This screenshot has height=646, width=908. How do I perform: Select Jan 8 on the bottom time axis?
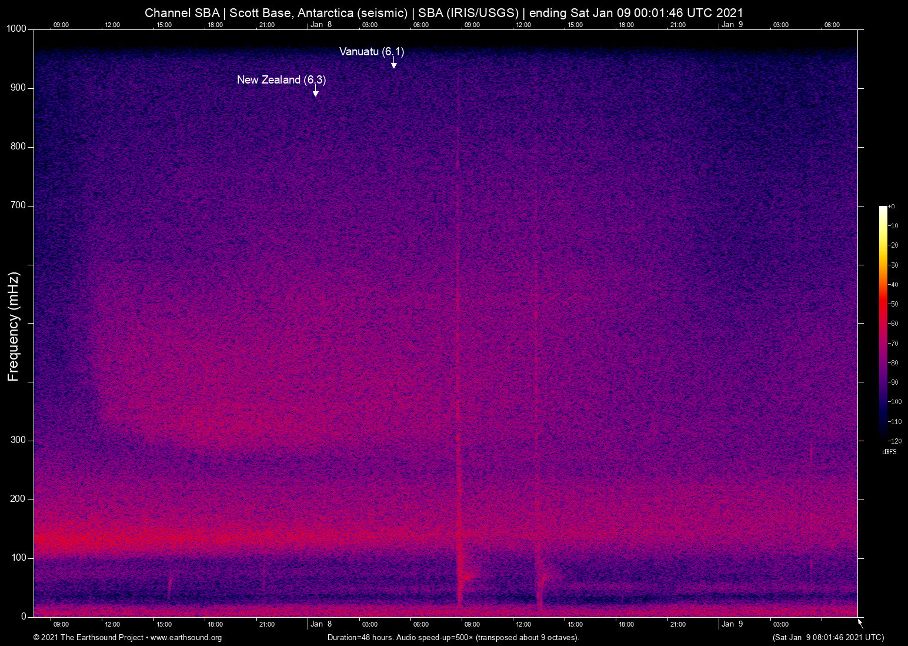coord(321,624)
